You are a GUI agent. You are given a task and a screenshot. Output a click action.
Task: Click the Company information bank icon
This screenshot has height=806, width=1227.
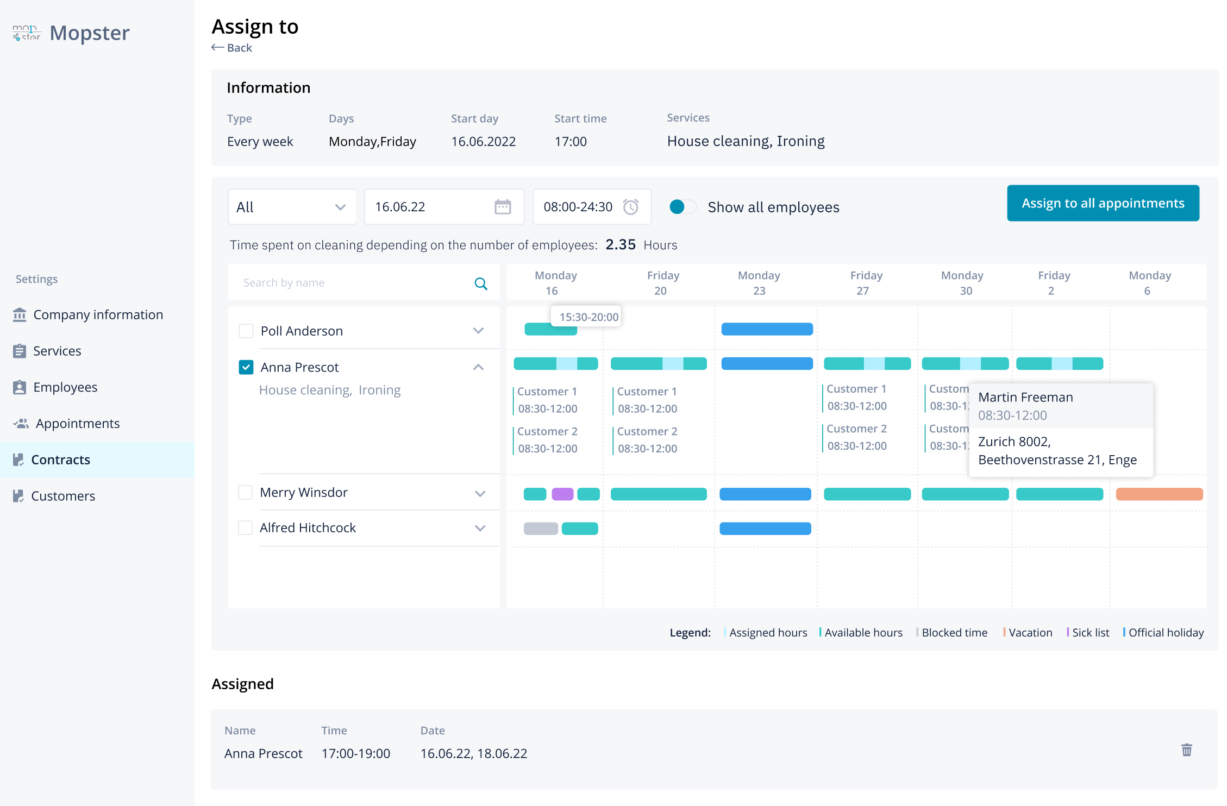(20, 314)
